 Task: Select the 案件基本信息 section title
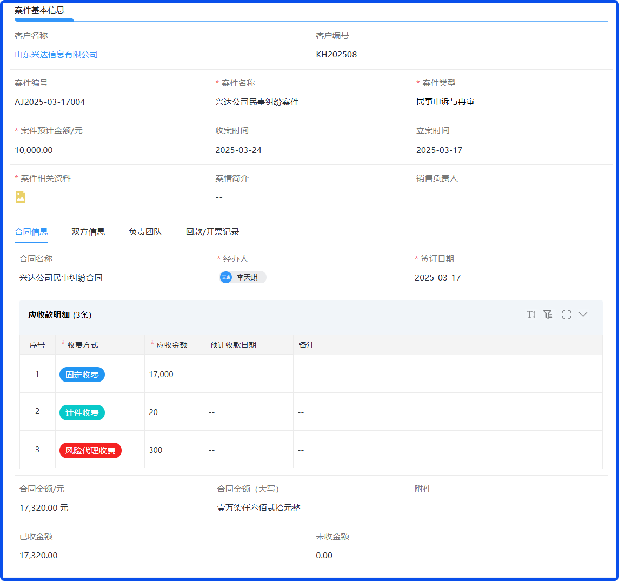tap(39, 10)
